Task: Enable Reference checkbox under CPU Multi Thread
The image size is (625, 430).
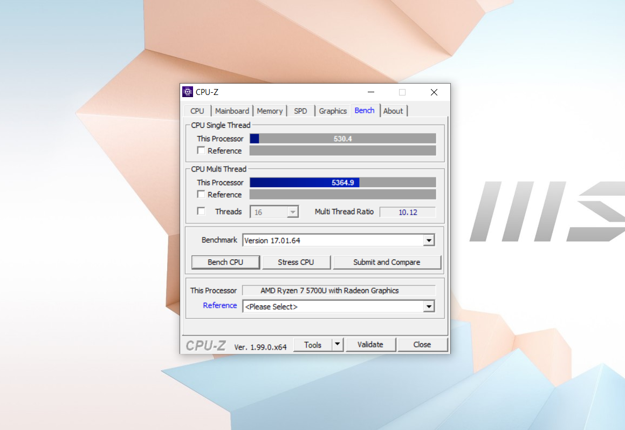Action: 201,194
